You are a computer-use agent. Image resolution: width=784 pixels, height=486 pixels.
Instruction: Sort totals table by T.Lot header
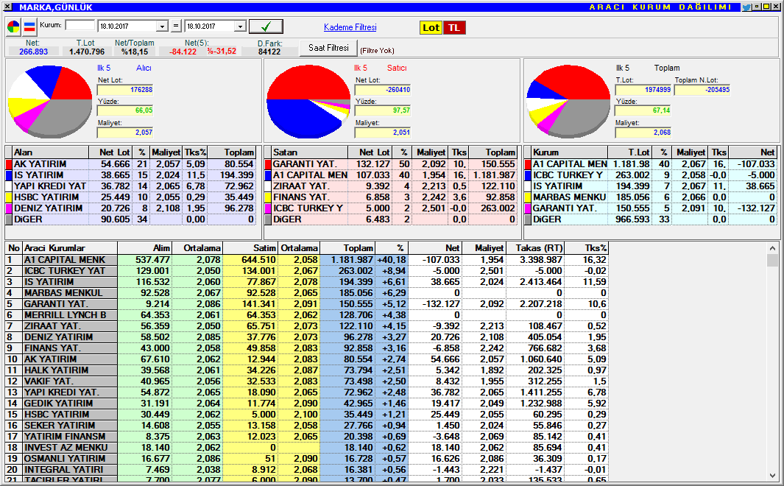[629, 152]
